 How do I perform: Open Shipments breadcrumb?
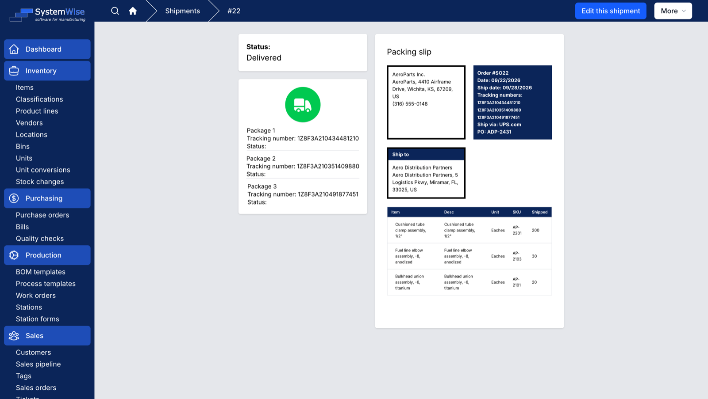click(183, 11)
